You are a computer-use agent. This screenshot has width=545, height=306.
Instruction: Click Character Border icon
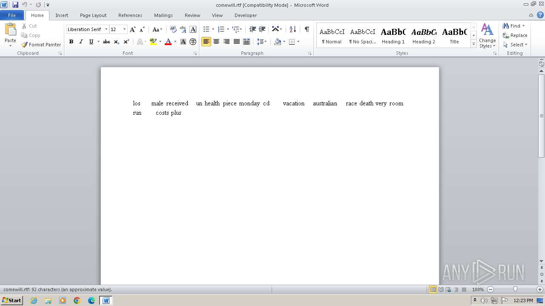(193, 29)
